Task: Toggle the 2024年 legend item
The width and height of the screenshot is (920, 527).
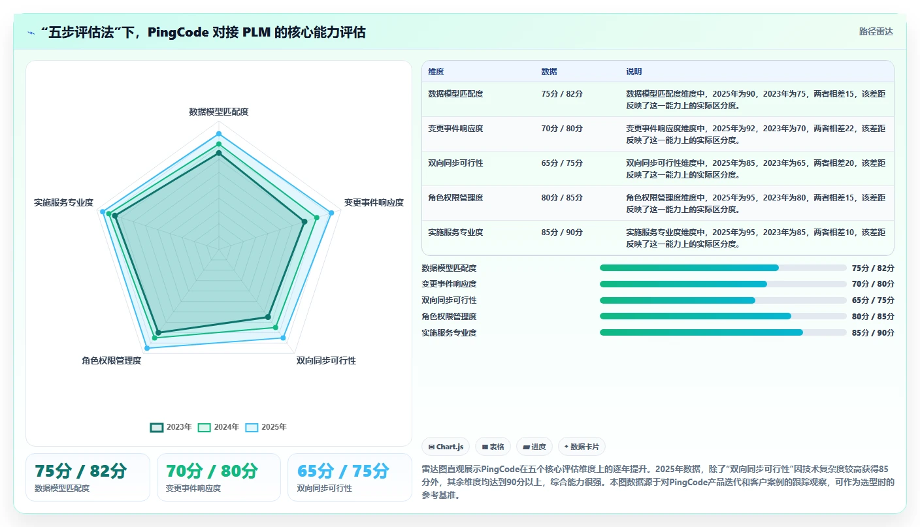Action: click(219, 427)
